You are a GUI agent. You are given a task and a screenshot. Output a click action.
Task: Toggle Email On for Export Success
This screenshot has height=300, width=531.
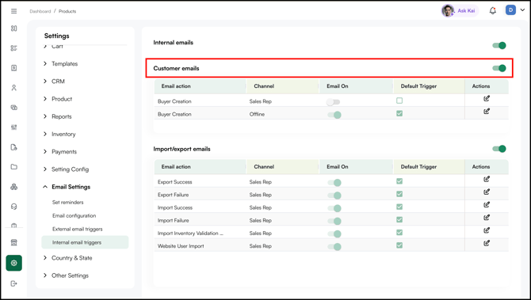tap(334, 183)
